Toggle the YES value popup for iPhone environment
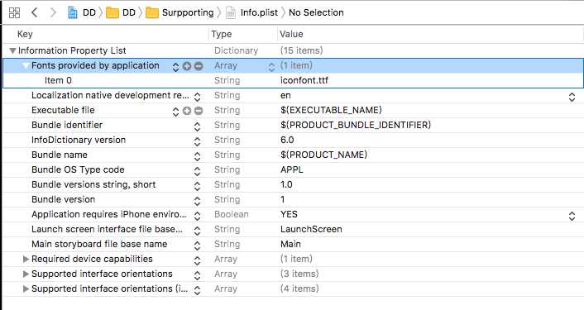This screenshot has height=310, width=584. click(572, 216)
